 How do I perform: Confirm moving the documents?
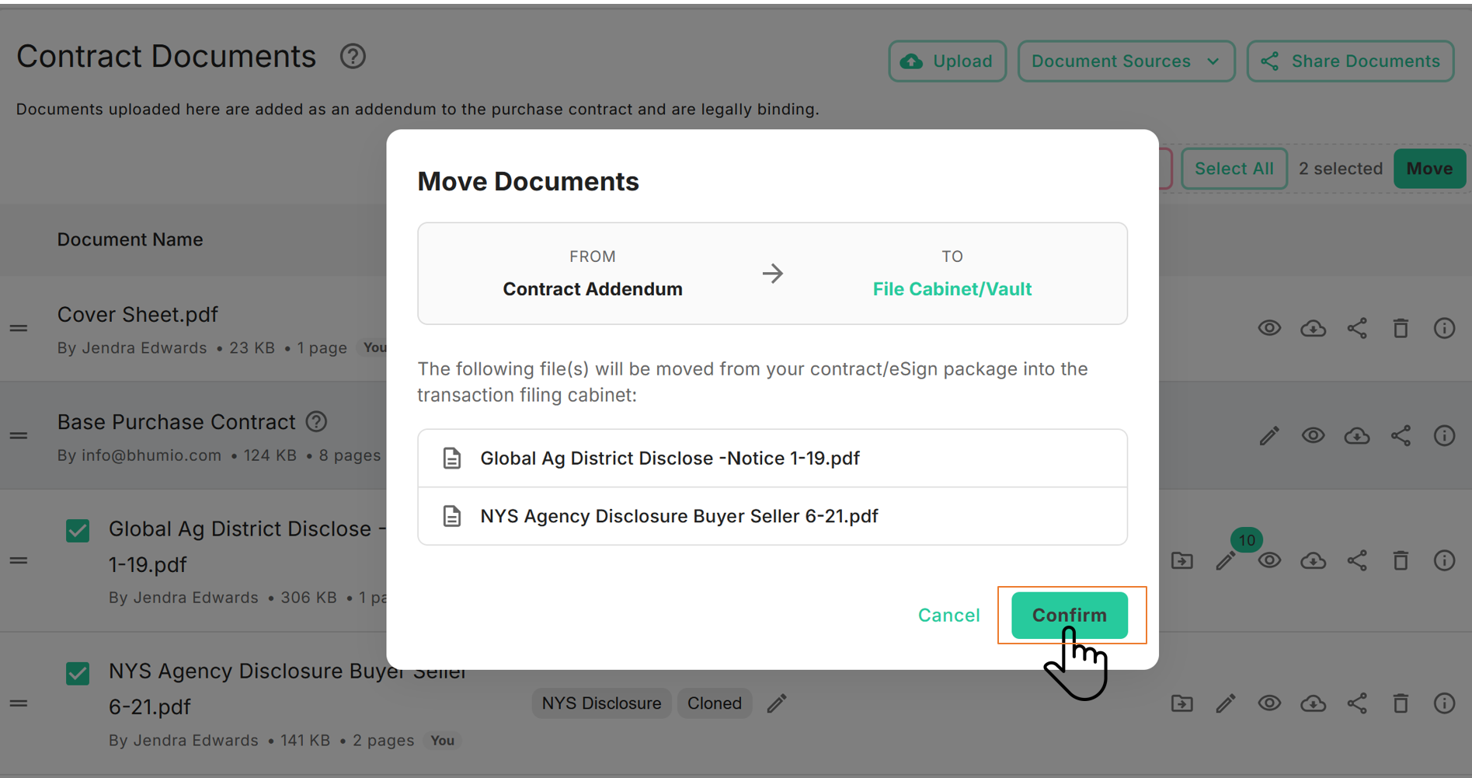click(1069, 615)
